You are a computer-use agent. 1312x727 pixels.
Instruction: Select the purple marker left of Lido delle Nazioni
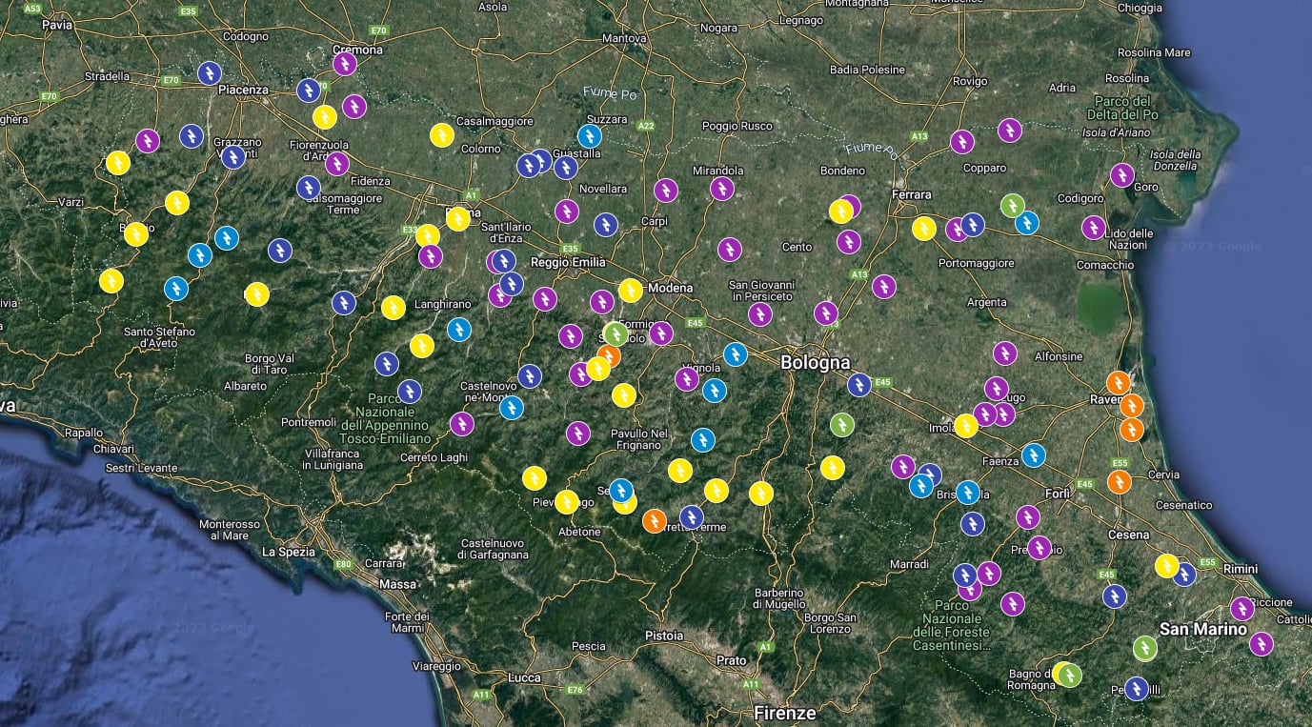coord(1094,228)
